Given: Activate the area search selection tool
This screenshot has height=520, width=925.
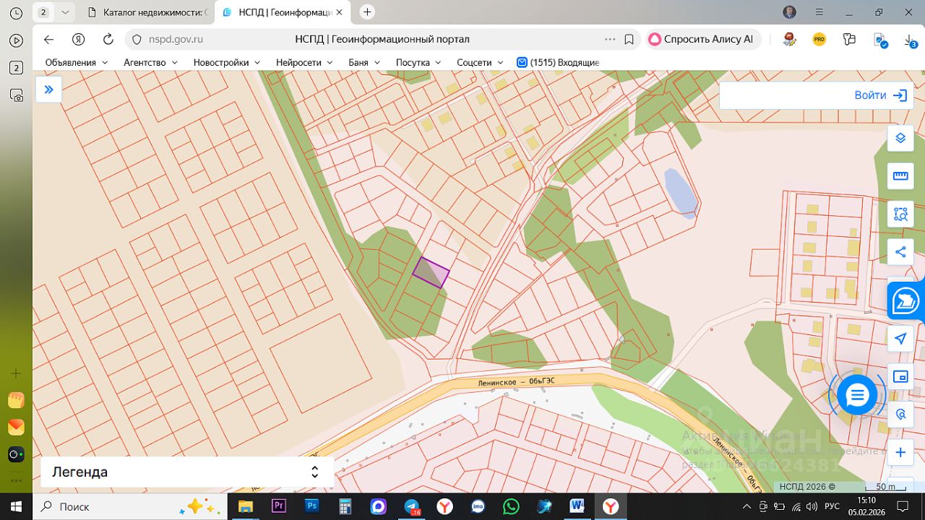Looking at the screenshot, I should click(900, 214).
